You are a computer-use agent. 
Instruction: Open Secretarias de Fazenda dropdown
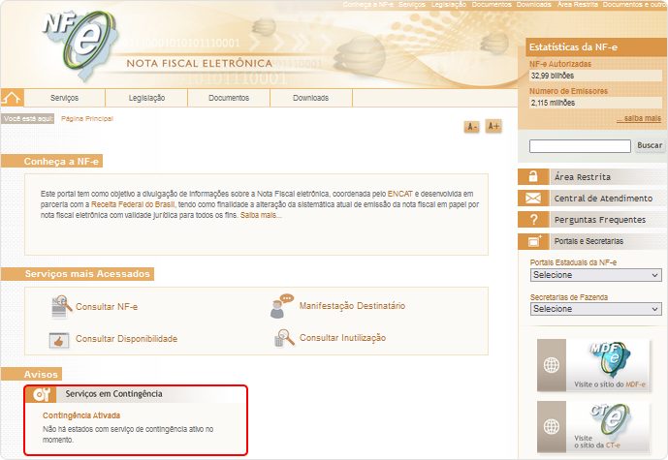[595, 309]
